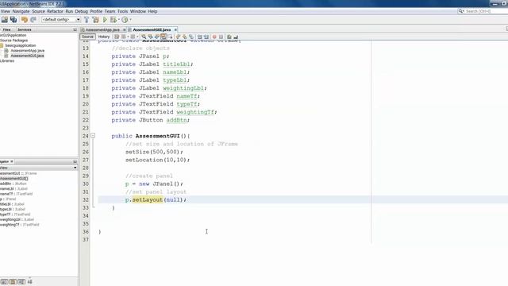Minimize the Navigator panel window
The height and width of the screenshot is (286, 508).
tap(75, 161)
